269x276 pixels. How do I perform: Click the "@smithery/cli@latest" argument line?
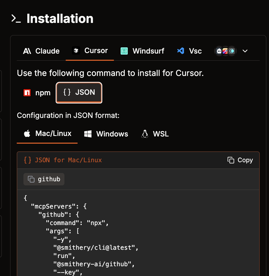click(x=96, y=247)
